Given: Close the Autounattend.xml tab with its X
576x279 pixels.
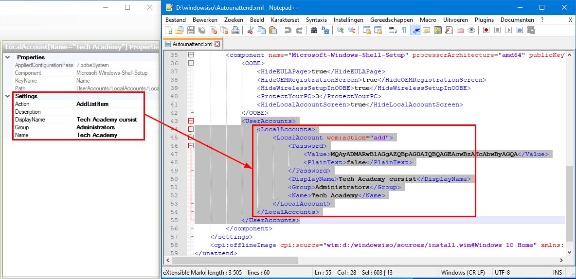Looking at the screenshot, I should (x=217, y=44).
